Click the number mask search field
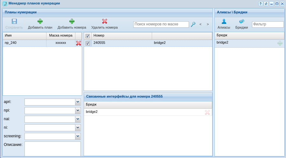 161,24
